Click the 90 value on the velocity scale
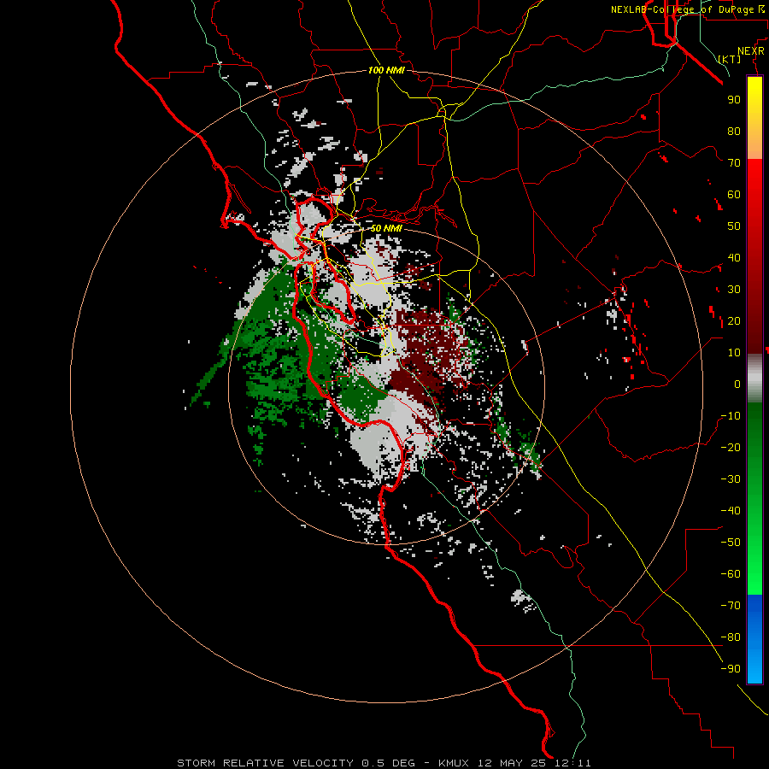 click(734, 100)
